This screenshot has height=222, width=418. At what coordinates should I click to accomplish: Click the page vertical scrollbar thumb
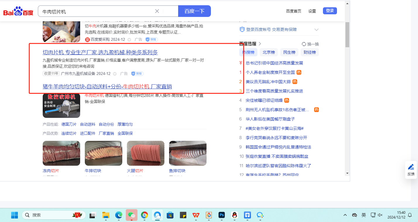tap(347, 34)
